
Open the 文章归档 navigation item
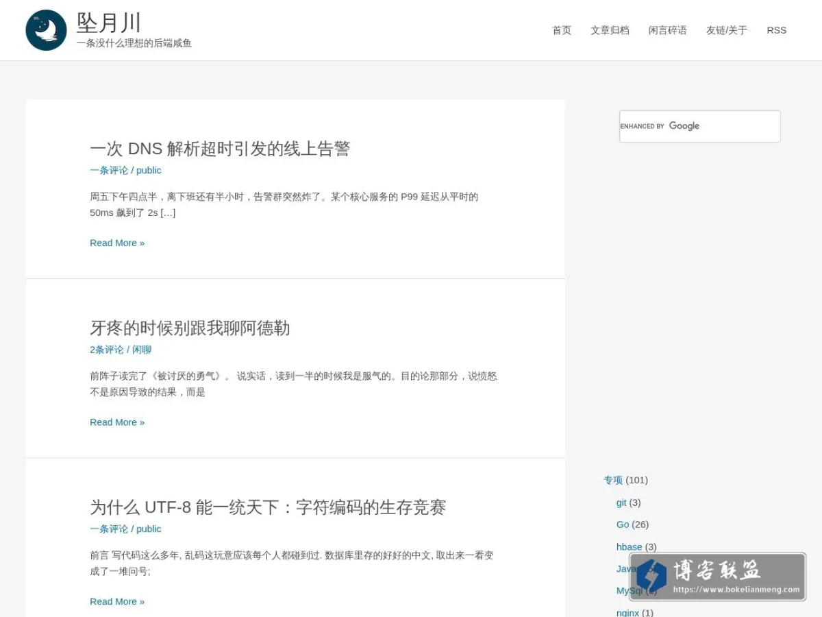610,30
